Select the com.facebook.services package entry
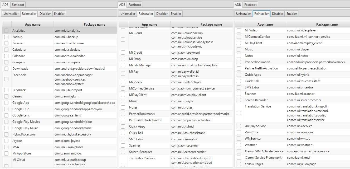Image resolution: width=350 pixels, height=169 pixels. (x=70, y=79)
